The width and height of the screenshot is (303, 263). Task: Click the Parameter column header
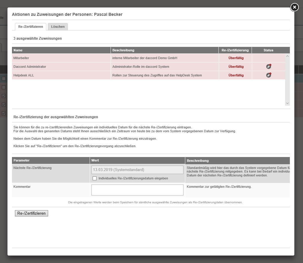tap(51, 161)
